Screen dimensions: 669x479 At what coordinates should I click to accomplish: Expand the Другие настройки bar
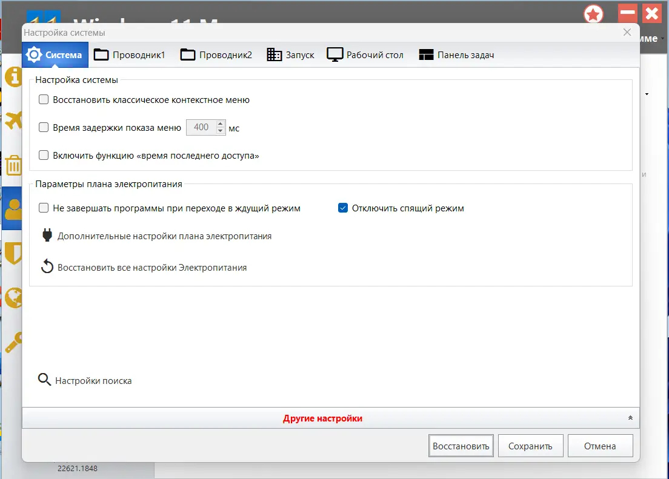(331, 418)
